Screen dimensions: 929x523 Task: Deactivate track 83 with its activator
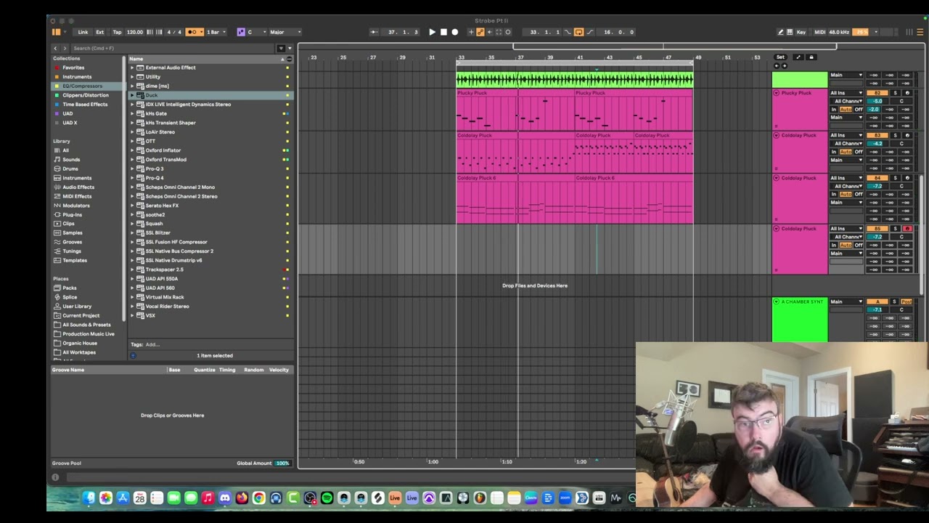click(x=878, y=136)
